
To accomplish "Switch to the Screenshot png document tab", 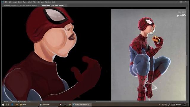I will click(20, 5).
